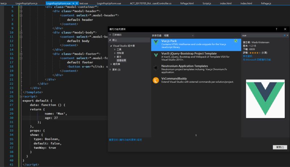
Task: Click the closing </template> tag on line 24
Action: [x=33, y=92]
